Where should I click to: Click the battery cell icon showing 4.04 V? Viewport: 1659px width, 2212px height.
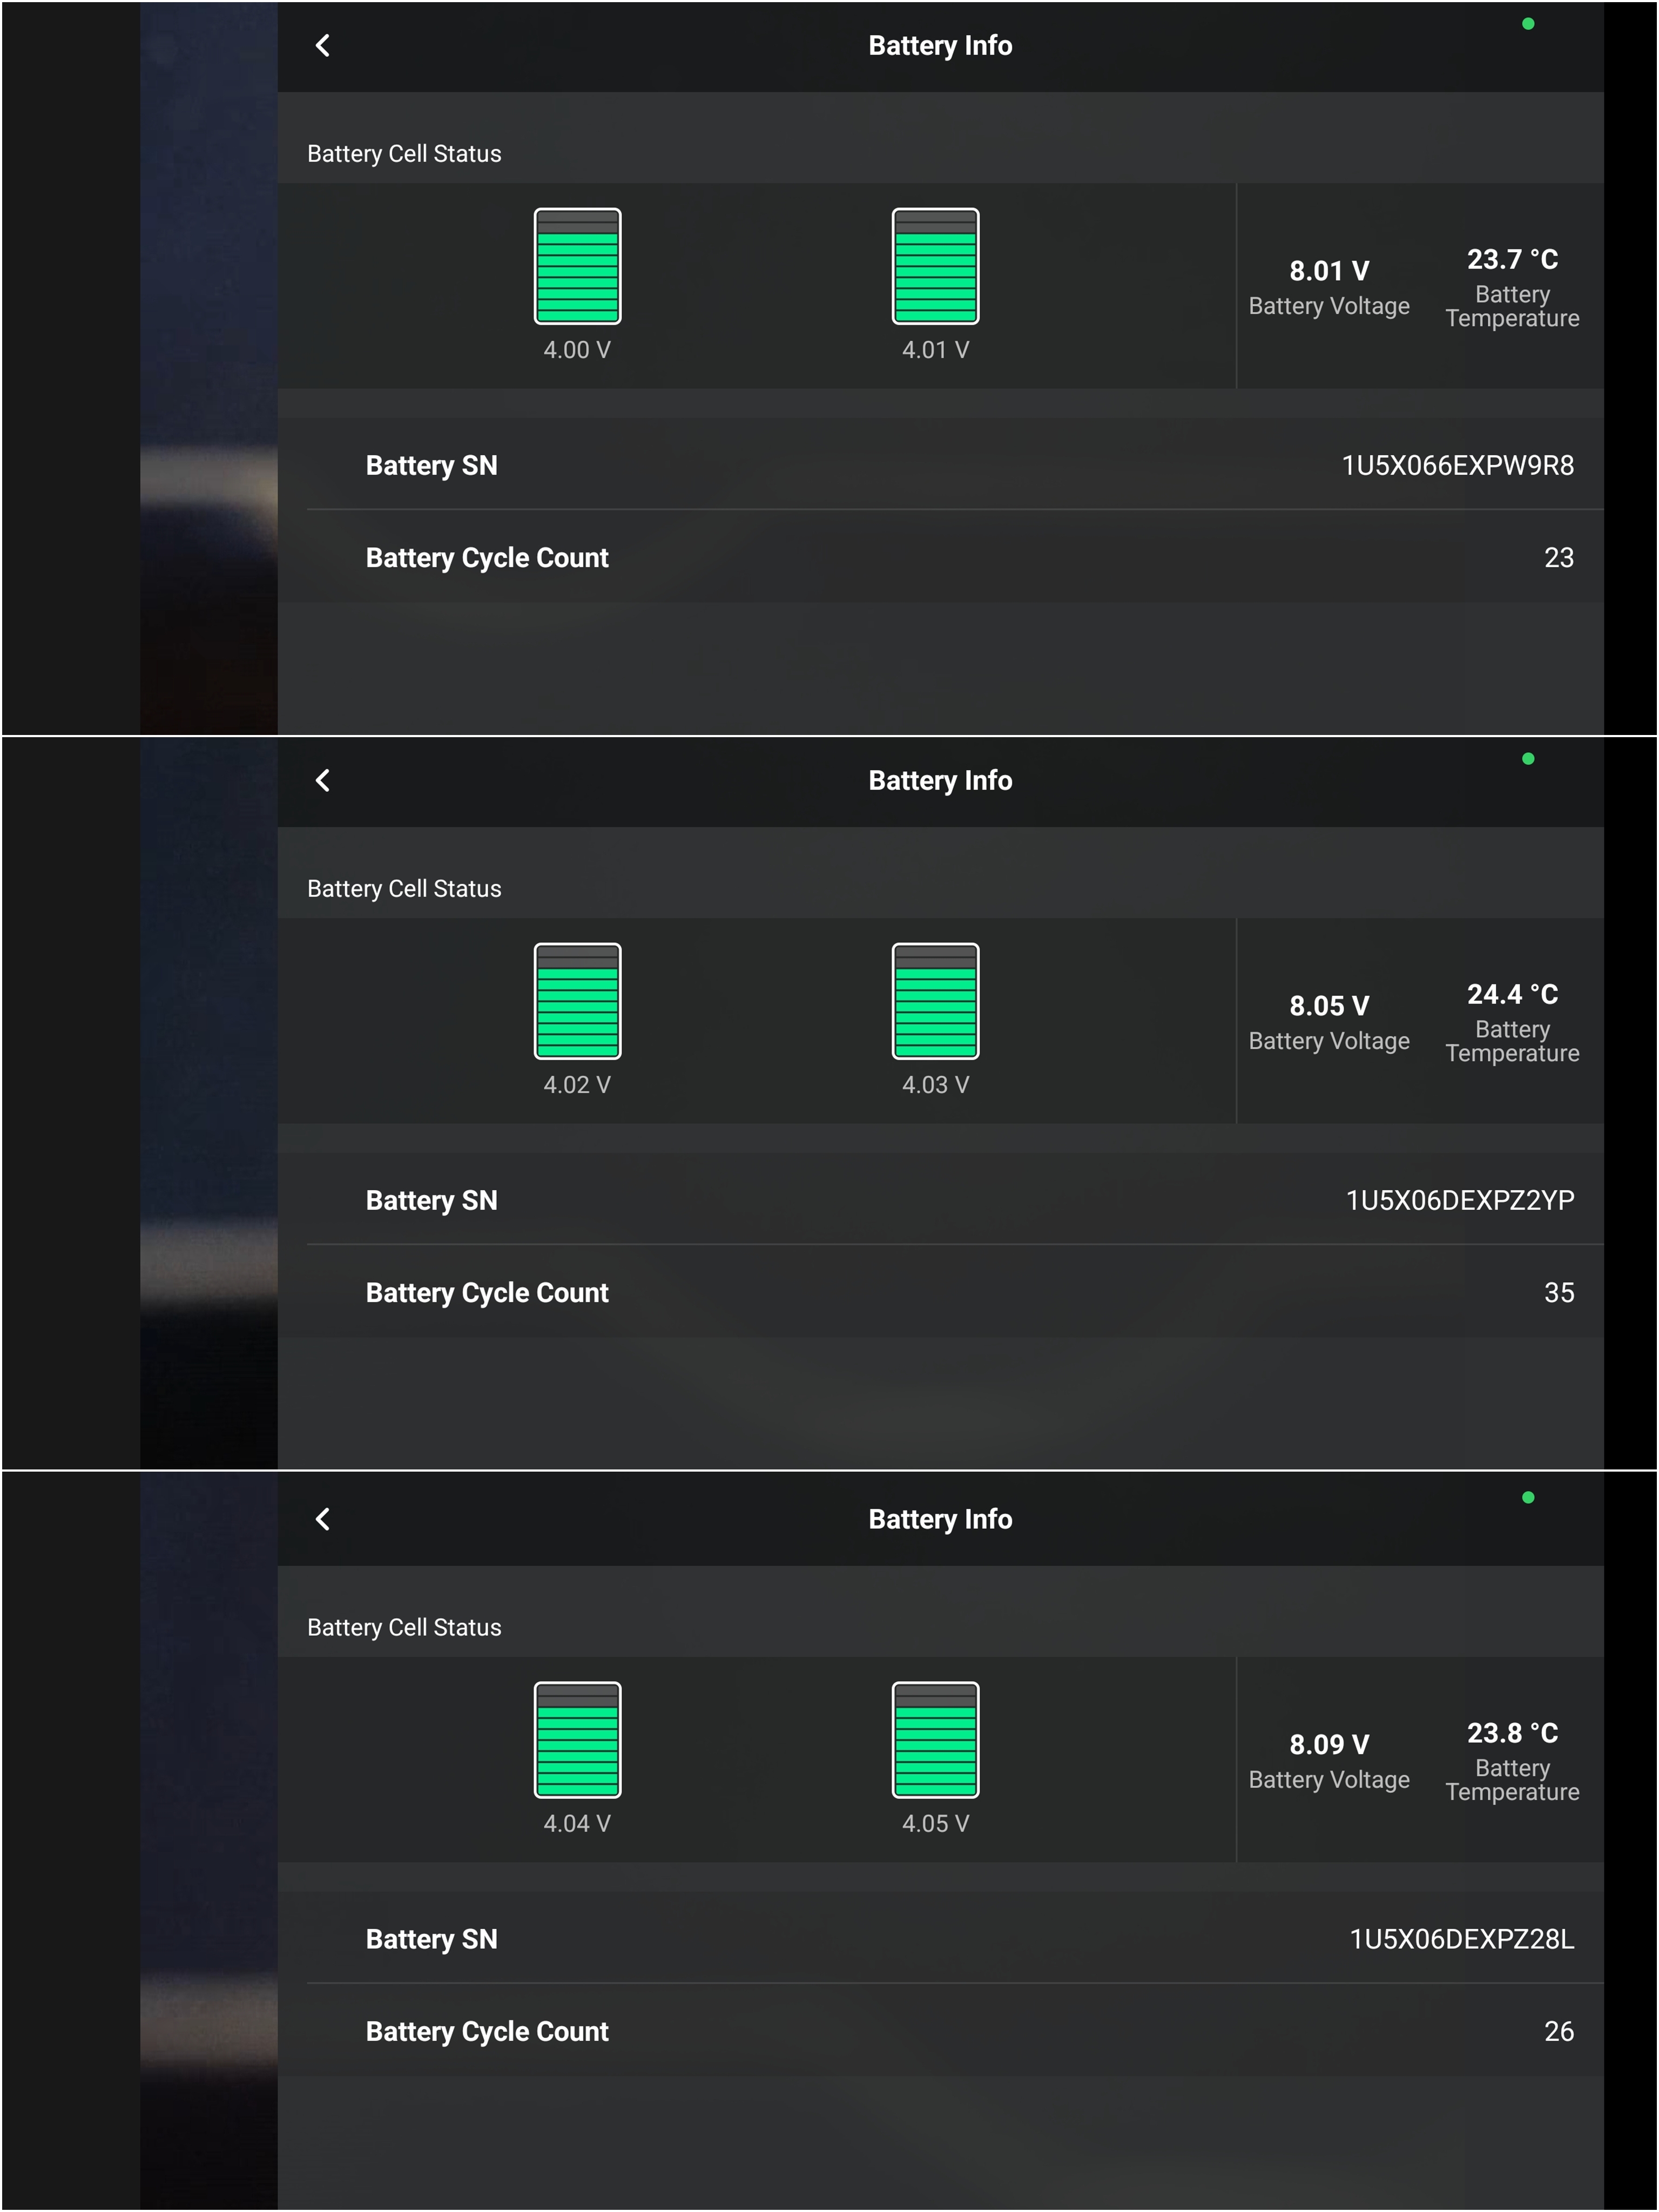[577, 1740]
